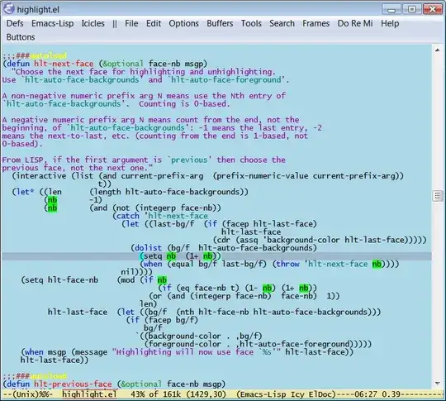The width and height of the screenshot is (446, 401).
Task: Open the Options menu
Action: pos(183,23)
